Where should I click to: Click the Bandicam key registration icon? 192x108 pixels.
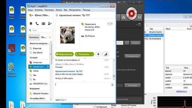[119, 2]
